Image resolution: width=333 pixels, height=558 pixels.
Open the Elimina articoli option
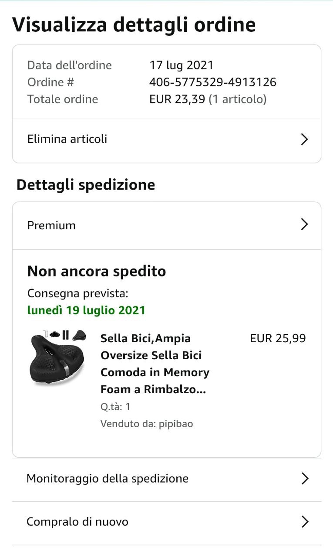tap(67, 139)
